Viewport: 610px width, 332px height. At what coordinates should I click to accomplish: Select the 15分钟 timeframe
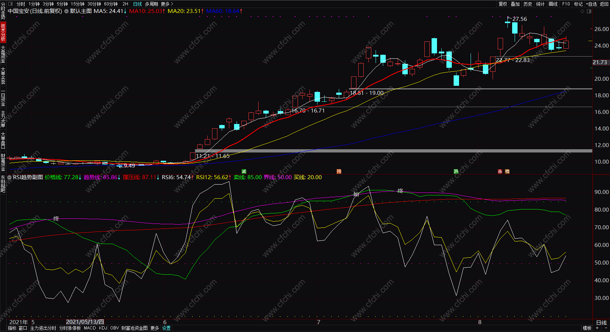[x=78, y=4]
